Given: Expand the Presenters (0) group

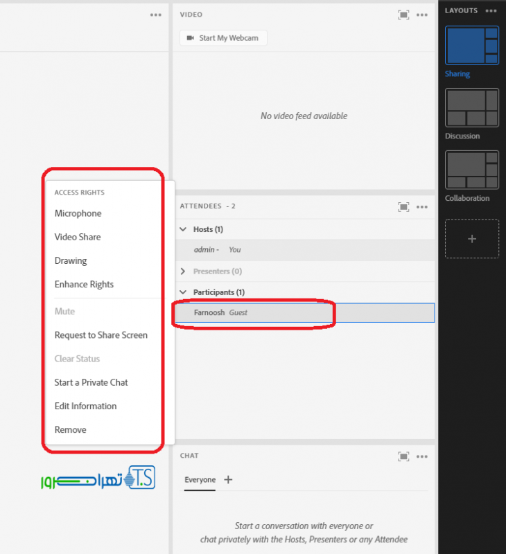Looking at the screenshot, I should [x=183, y=271].
